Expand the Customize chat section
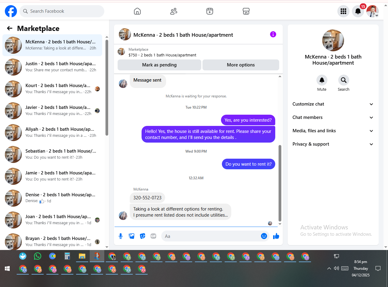 pyautogui.click(x=333, y=104)
